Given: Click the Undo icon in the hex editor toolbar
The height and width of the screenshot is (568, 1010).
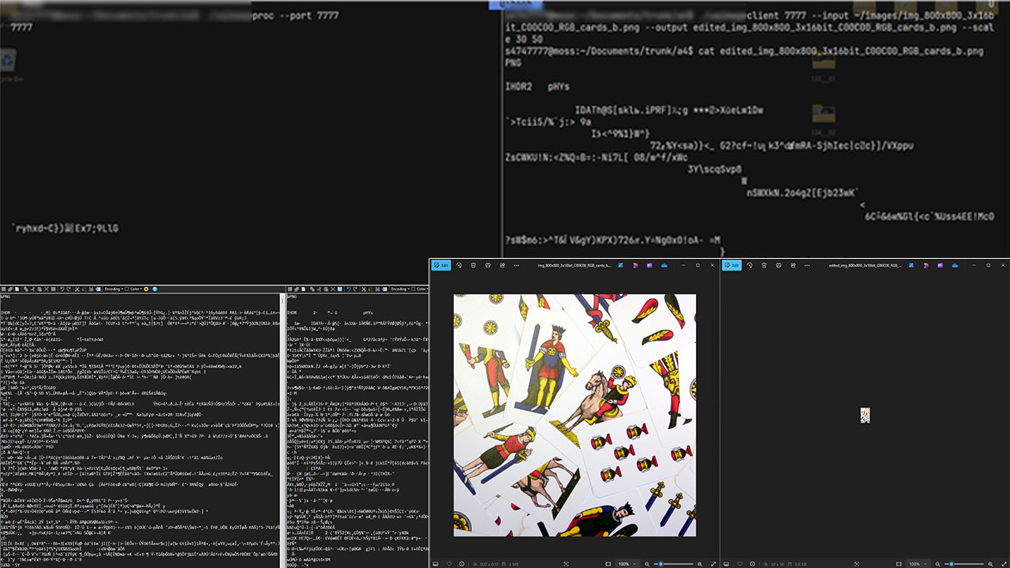Looking at the screenshot, I should pyautogui.click(x=62, y=289).
